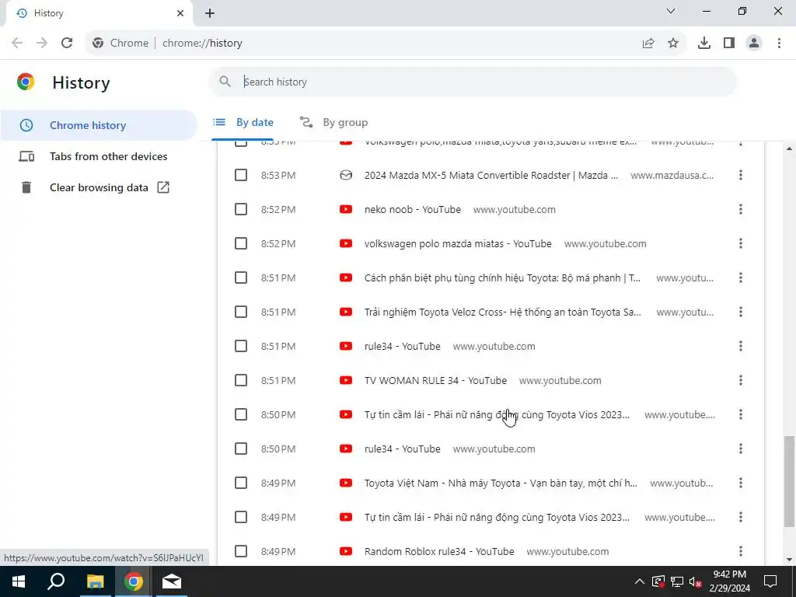Reload the history page
This screenshot has height=597, width=796.
67,44
